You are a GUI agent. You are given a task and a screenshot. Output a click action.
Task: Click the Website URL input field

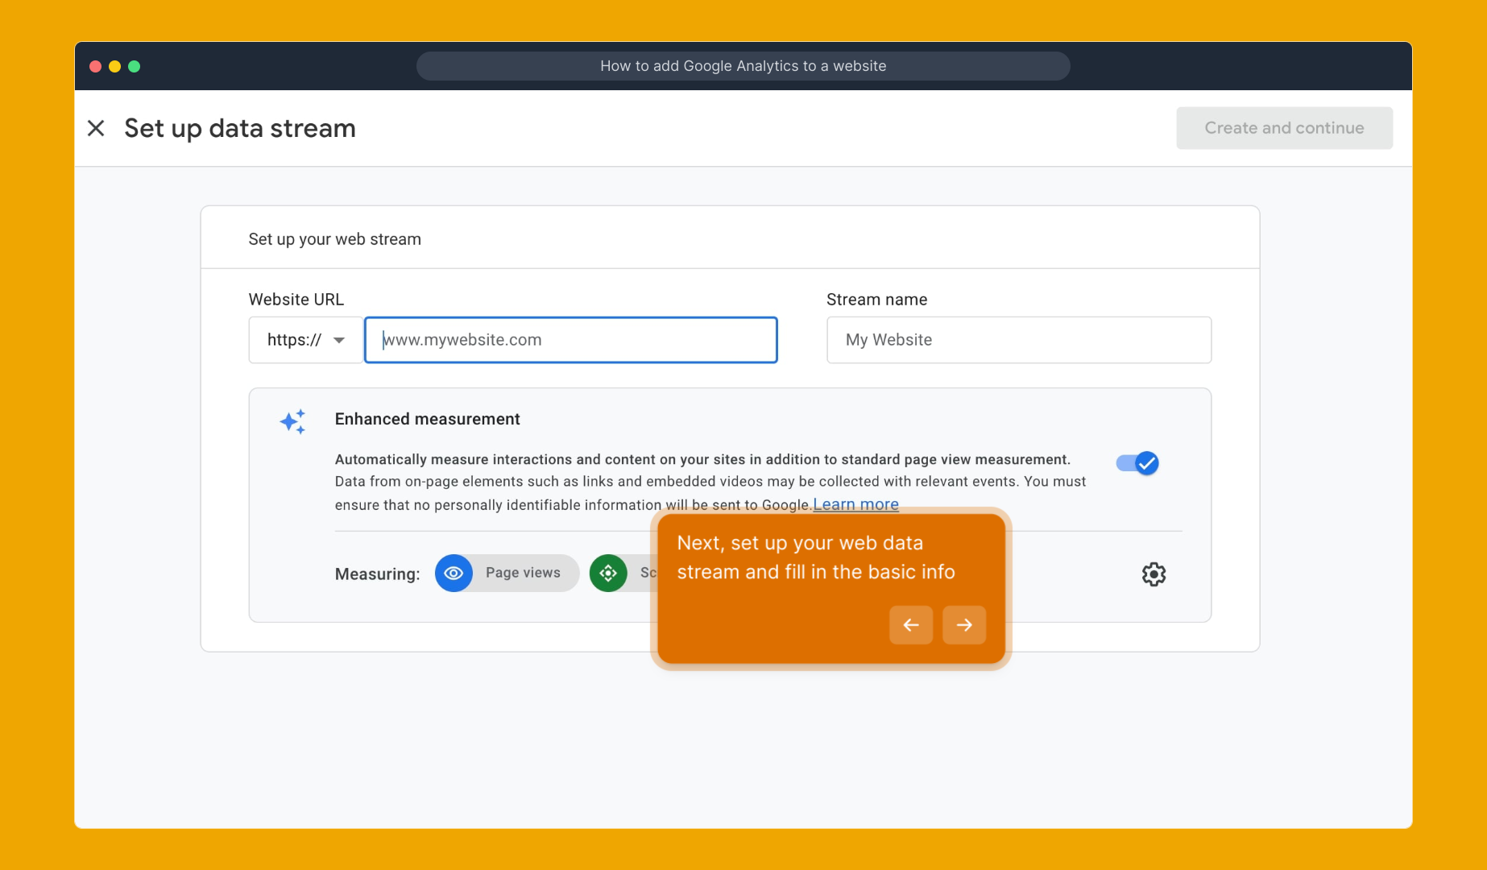(571, 339)
